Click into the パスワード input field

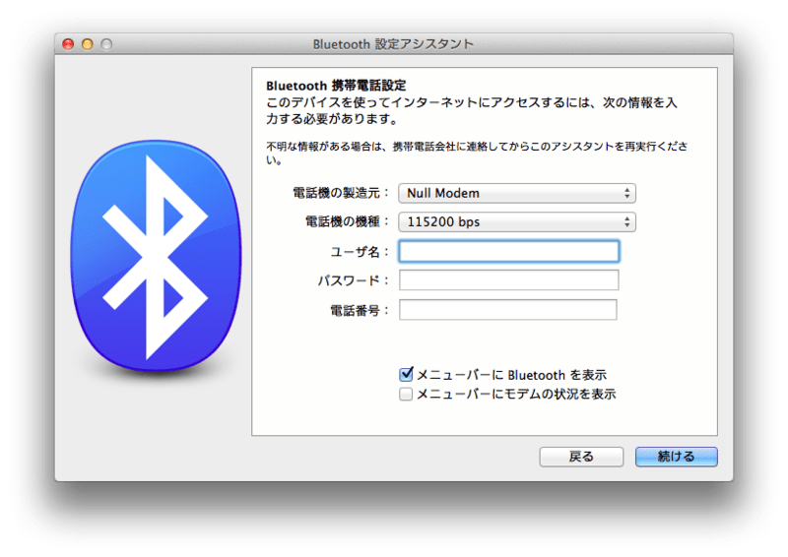(508, 280)
